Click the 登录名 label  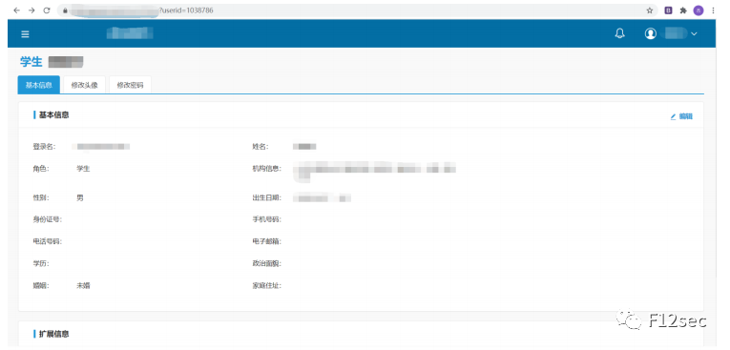click(x=44, y=147)
